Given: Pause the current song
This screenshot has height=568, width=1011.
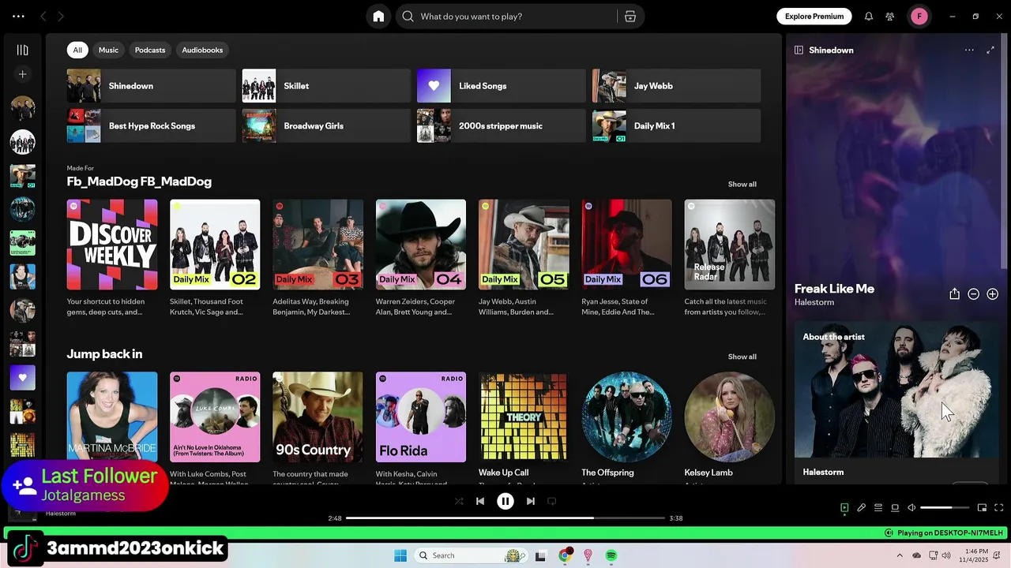Looking at the screenshot, I should (505, 501).
